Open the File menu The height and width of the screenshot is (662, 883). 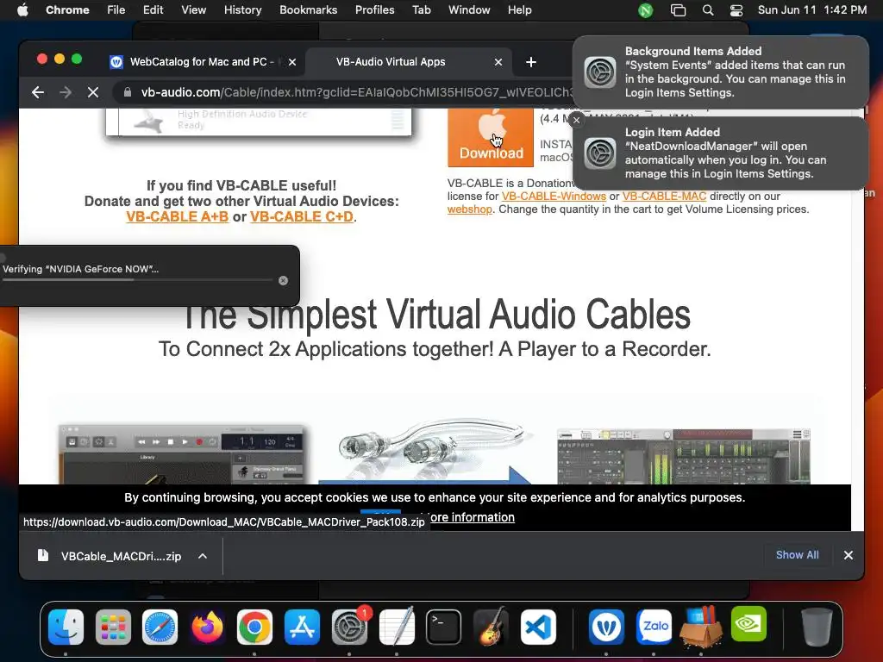pyautogui.click(x=116, y=10)
